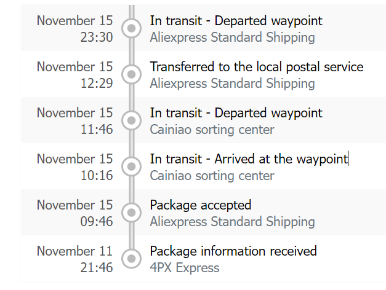Select the November 11 21:46 date label

pyautogui.click(x=75, y=259)
